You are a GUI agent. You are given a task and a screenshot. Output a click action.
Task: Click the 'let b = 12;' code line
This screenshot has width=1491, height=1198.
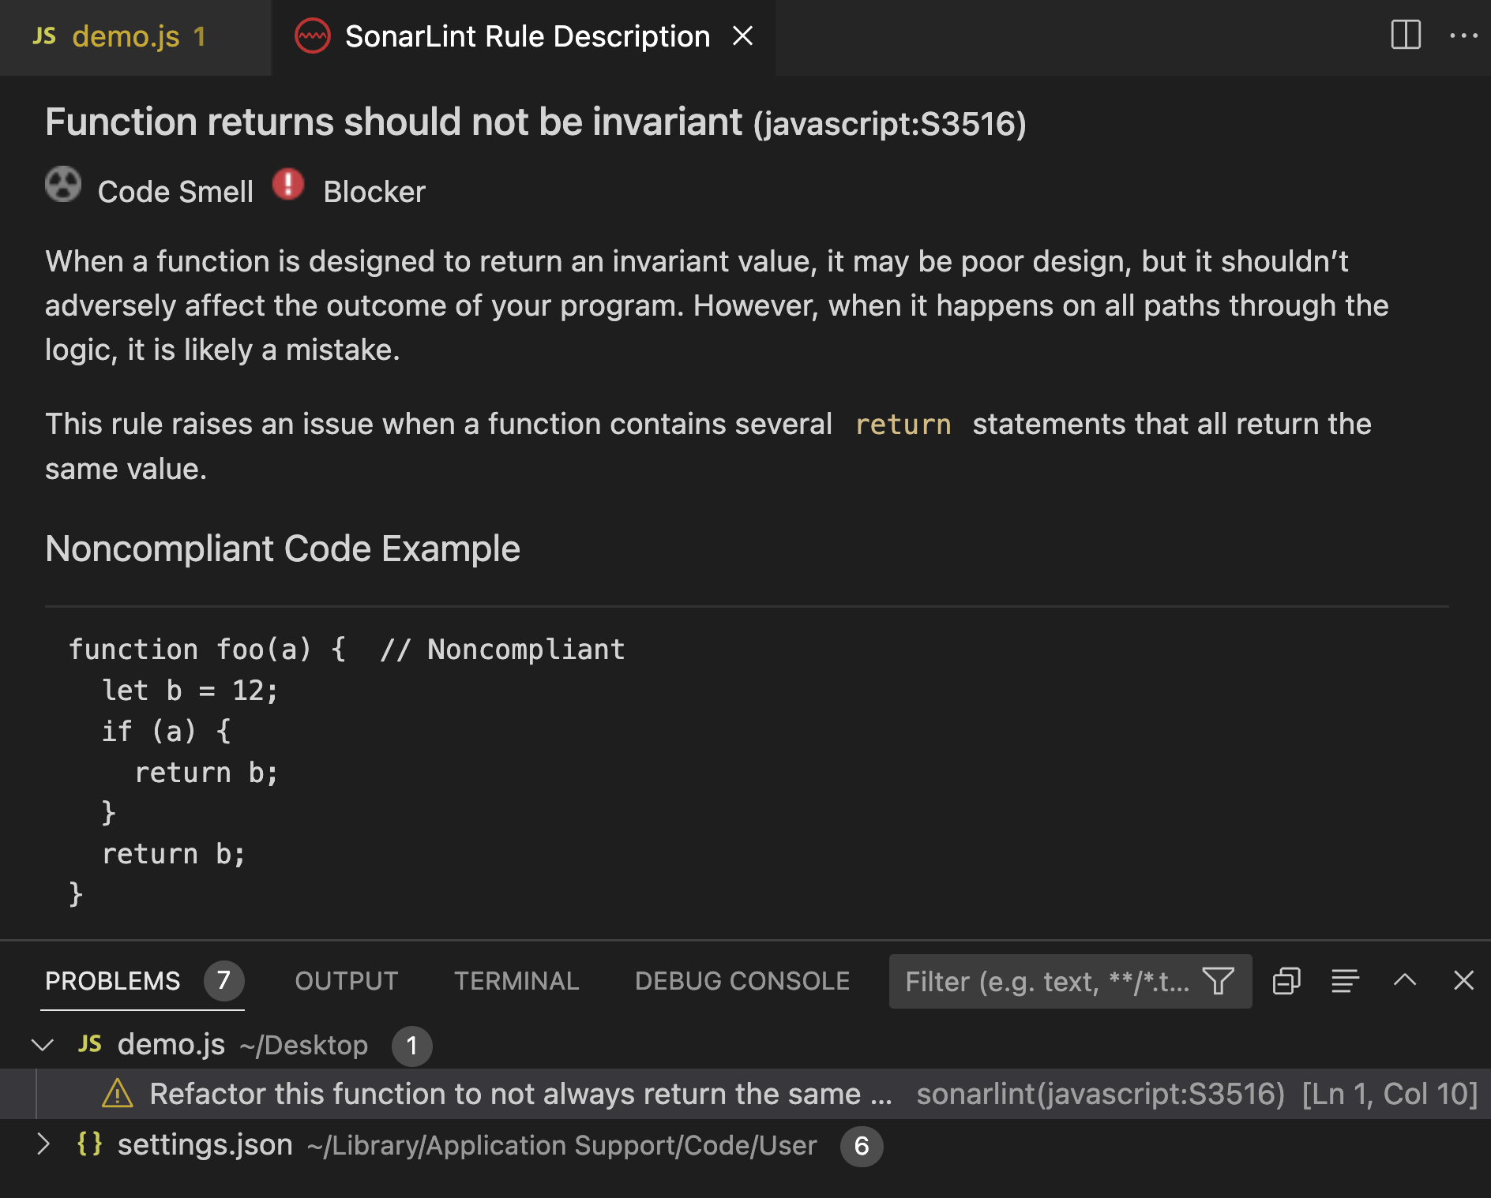[190, 691]
